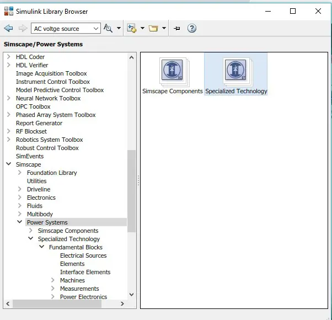Click the stay-on-top pin icon
The width and height of the screenshot is (332, 320).
(x=177, y=28)
